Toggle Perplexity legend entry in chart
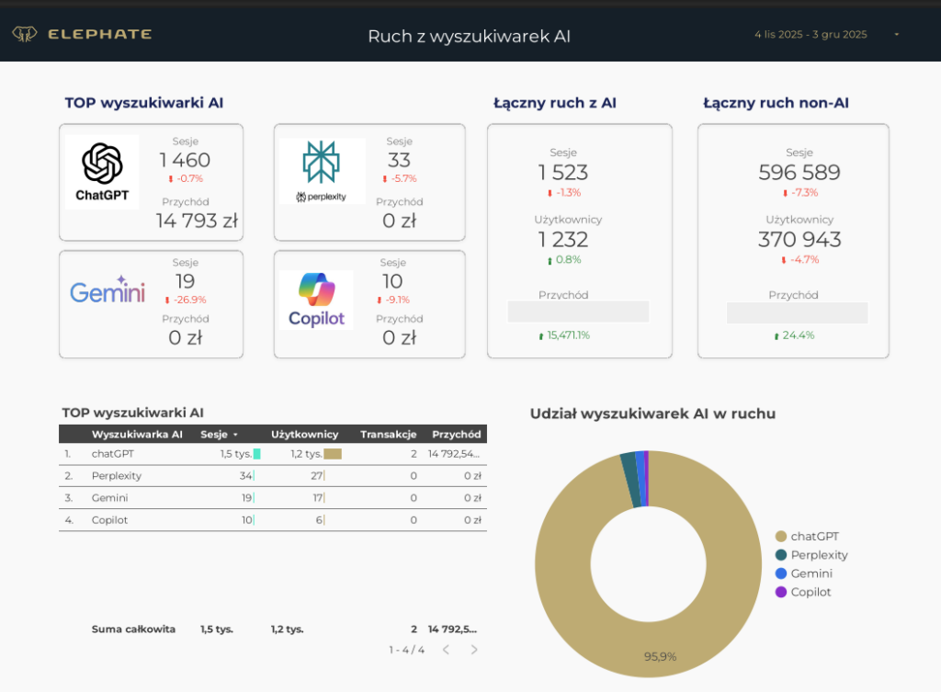This screenshot has width=941, height=692. click(819, 555)
